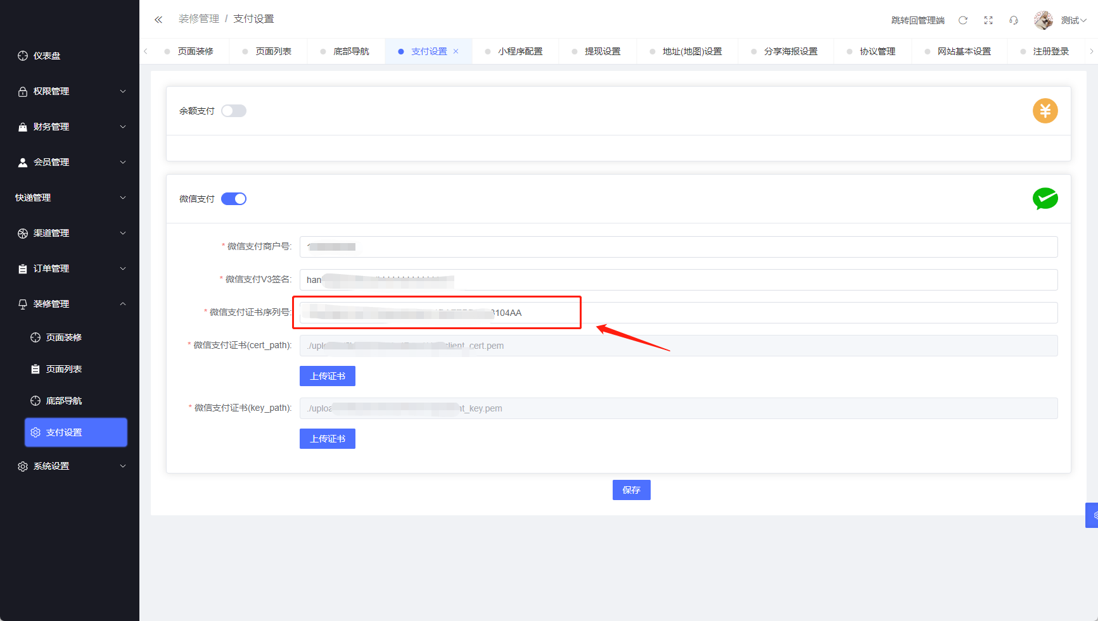Viewport: 1098px width, 621px height.
Task: Click 保存 to save settings
Action: pos(631,490)
